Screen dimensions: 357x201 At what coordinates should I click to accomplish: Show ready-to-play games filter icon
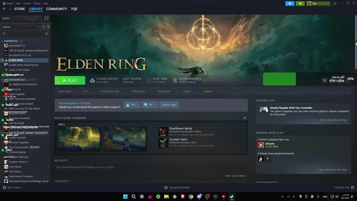(48, 27)
